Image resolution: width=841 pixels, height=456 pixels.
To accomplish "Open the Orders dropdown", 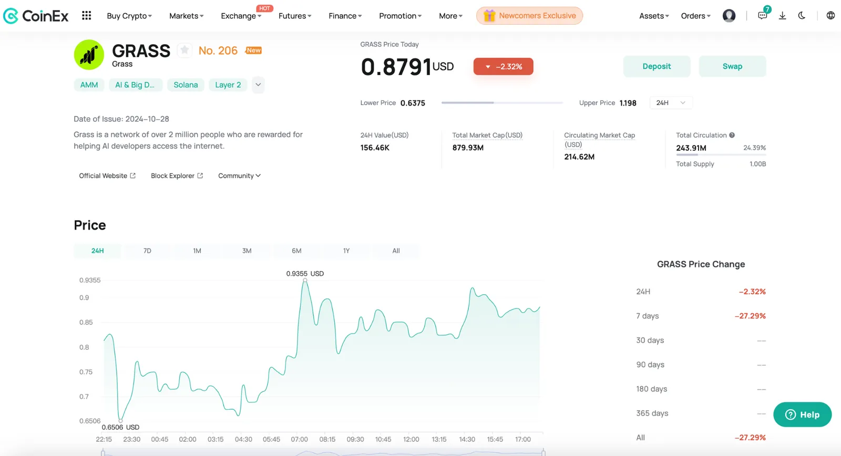I will 696,16.
